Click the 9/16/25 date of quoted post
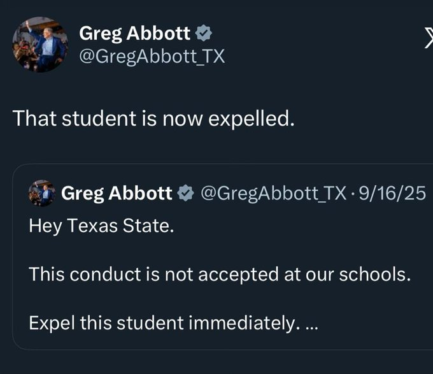 (x=392, y=193)
